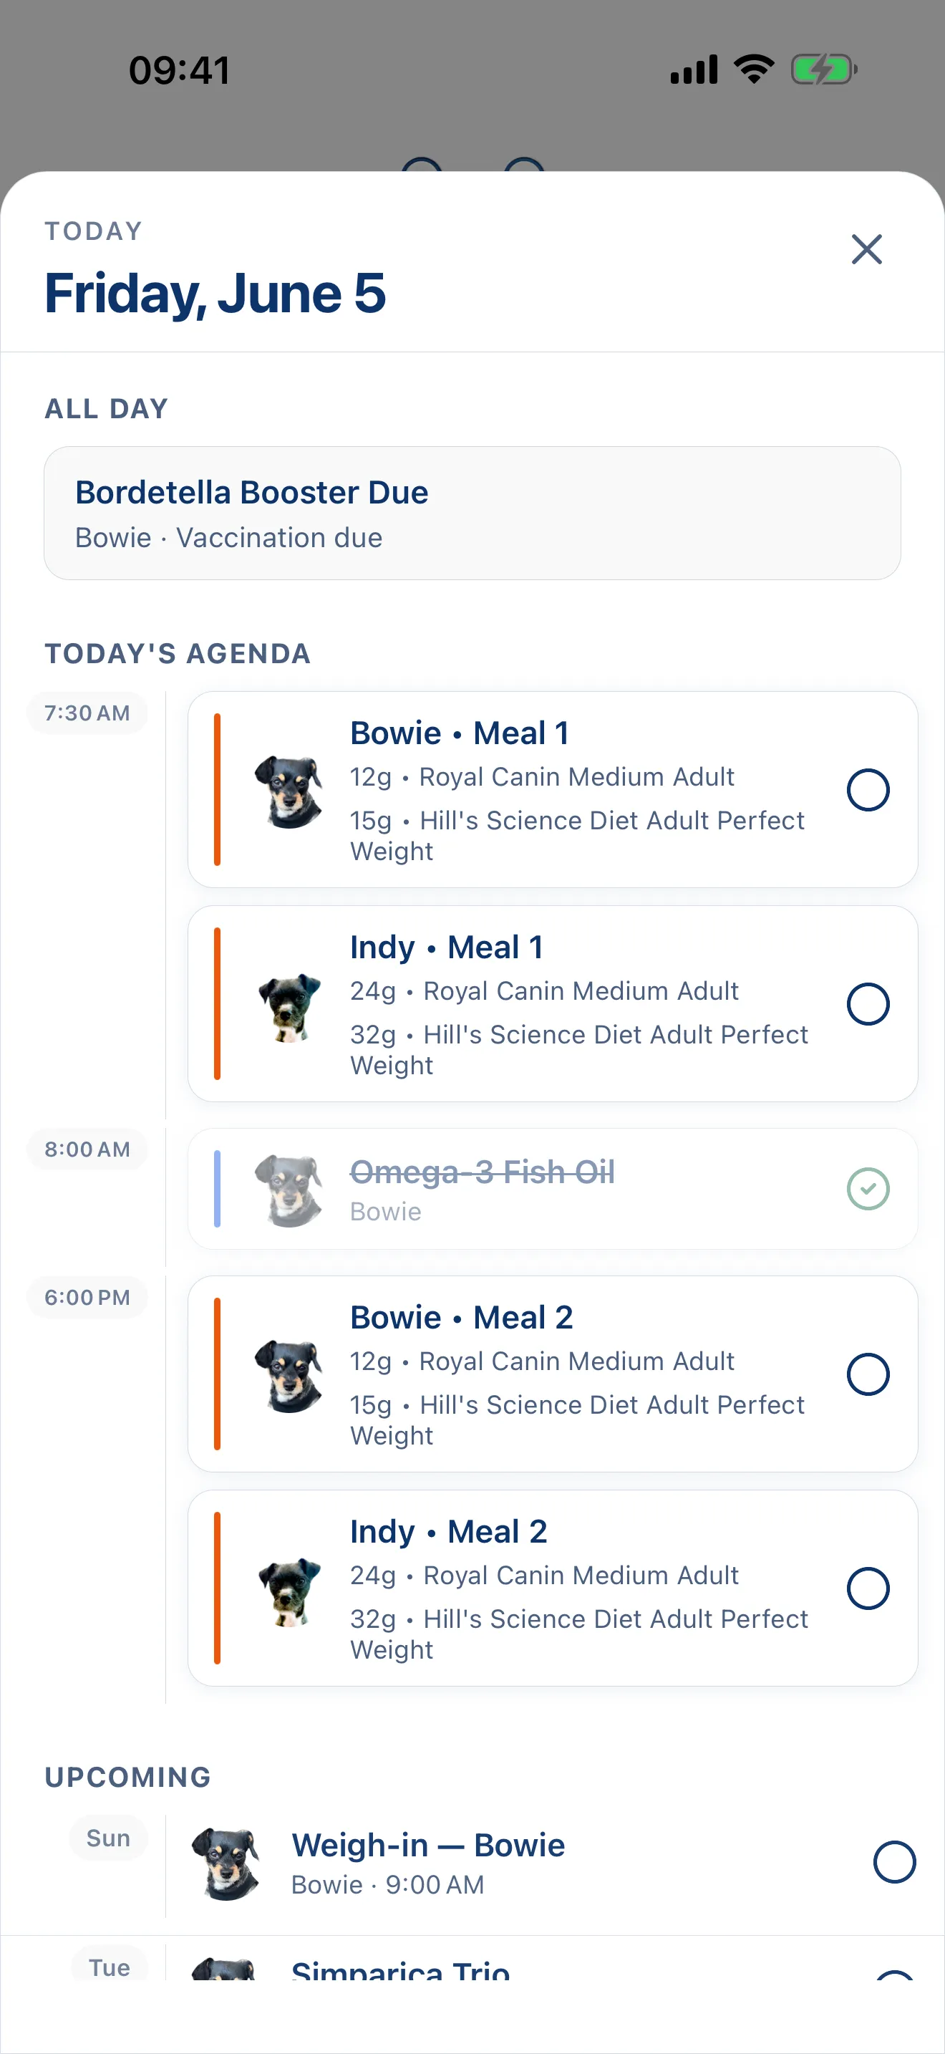945x2054 pixels.
Task: Tap Indy's photo on the Meal 1 card
Action: coord(289,1006)
